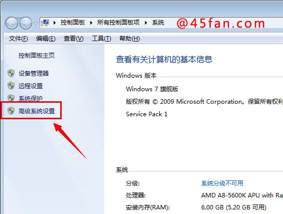Open the recent pages dropdown arrow
Screen dimensions: 283x214
[x=36, y=23]
